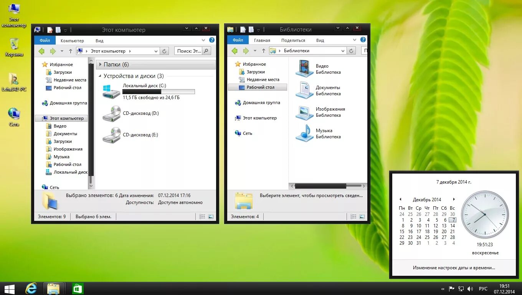Screen dimensions: 522x295
Task: Open the Изображения library
Action: 320,112
